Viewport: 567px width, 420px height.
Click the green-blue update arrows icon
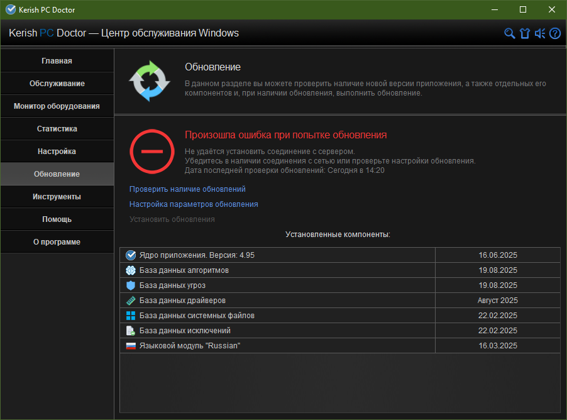[x=150, y=81]
